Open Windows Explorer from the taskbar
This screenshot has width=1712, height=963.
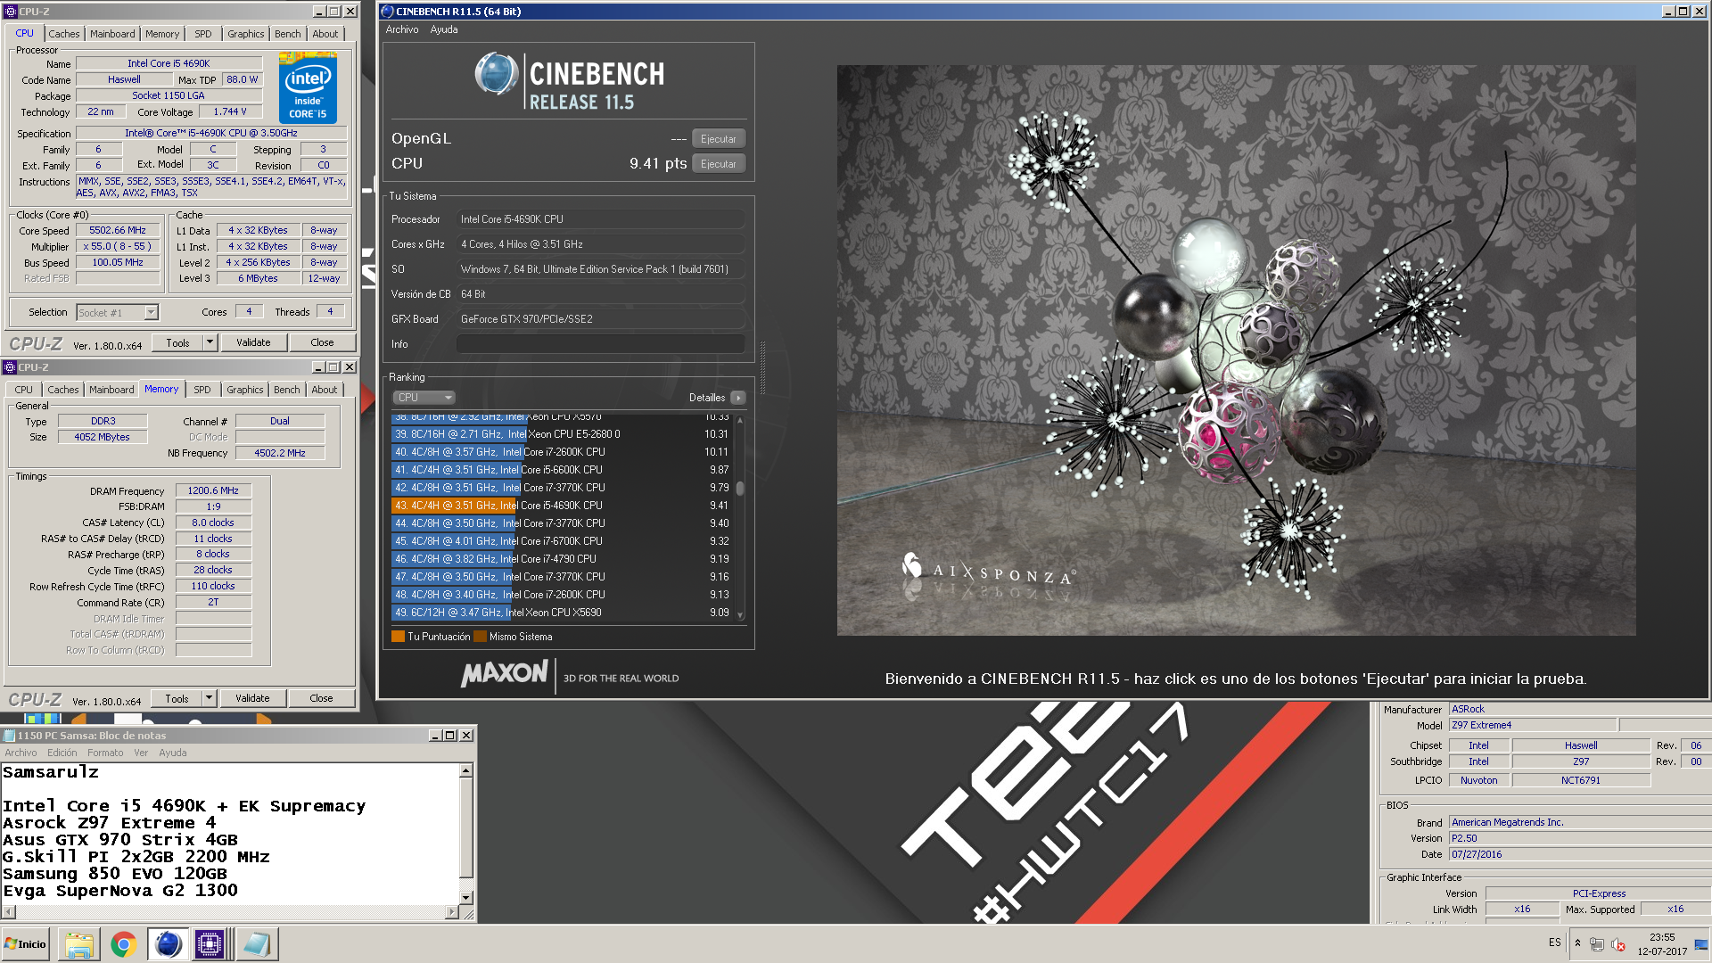(x=79, y=944)
